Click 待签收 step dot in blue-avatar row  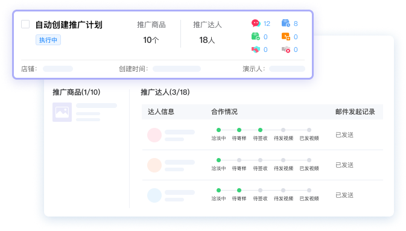[260, 191]
